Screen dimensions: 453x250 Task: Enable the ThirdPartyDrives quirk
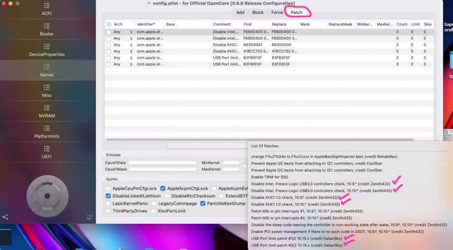pyautogui.click(x=108, y=211)
